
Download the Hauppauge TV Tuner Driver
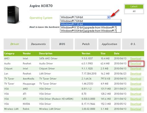[136, 84]
